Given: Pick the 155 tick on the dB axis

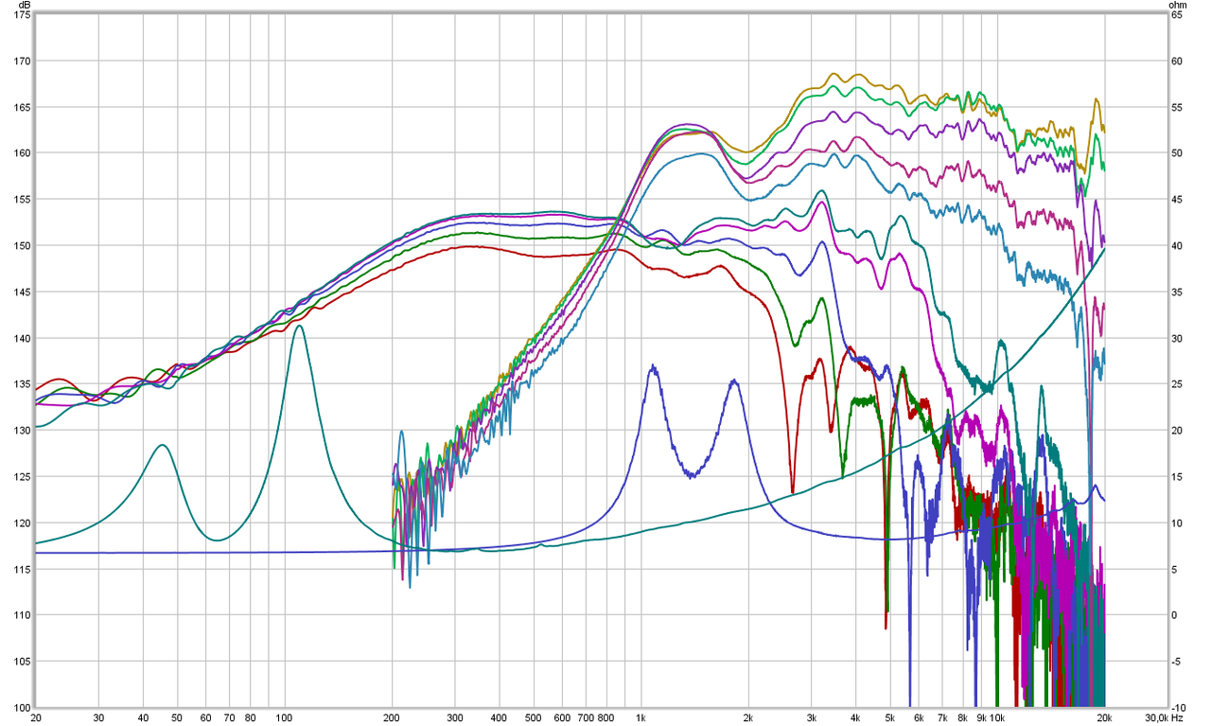Looking at the screenshot, I should [21, 200].
